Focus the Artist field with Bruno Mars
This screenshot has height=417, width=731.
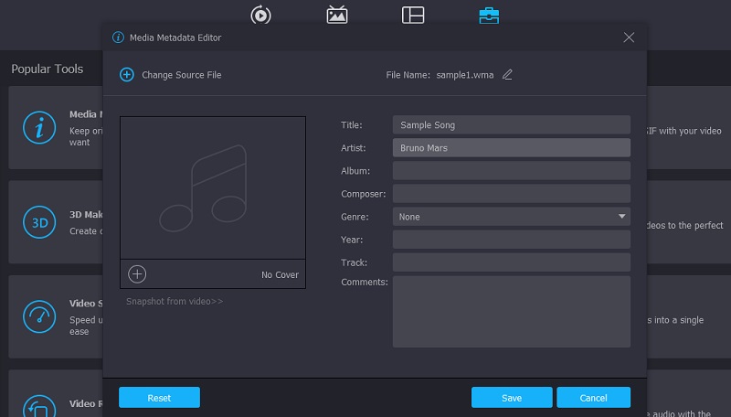tap(511, 147)
